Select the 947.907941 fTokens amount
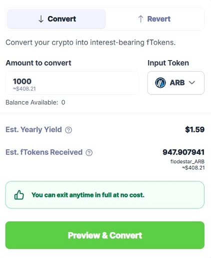This screenshot has height=258, width=211. [183, 152]
